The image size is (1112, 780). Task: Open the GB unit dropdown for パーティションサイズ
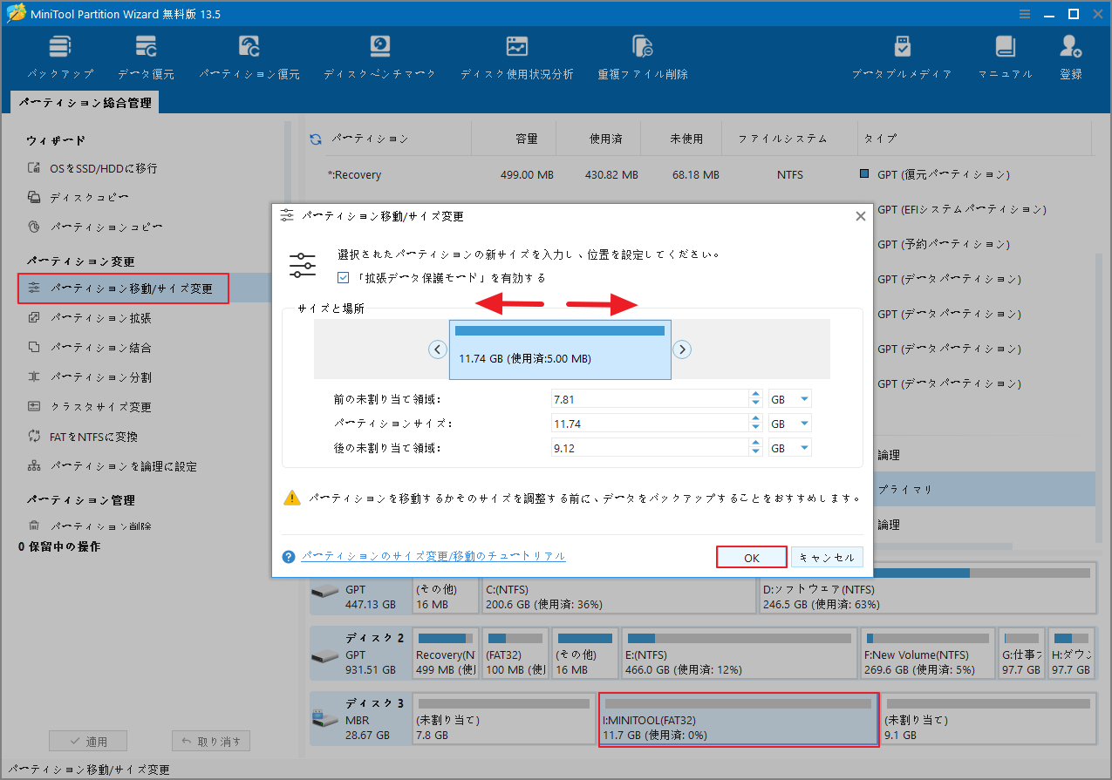[x=788, y=423]
